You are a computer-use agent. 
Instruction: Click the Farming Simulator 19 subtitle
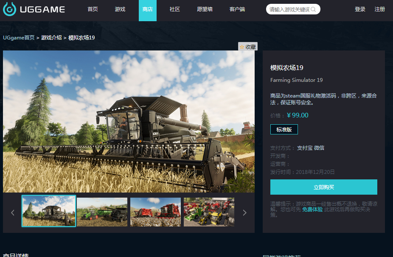pos(297,80)
